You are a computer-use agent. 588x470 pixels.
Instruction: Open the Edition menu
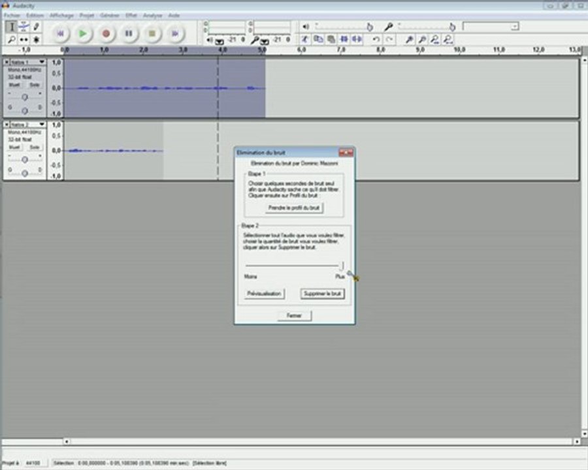click(35, 16)
